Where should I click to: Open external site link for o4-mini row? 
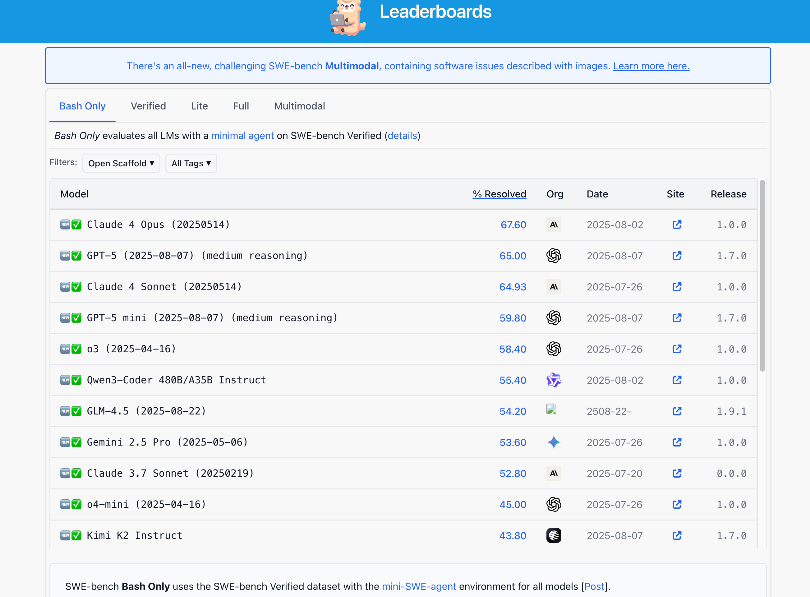click(x=677, y=504)
